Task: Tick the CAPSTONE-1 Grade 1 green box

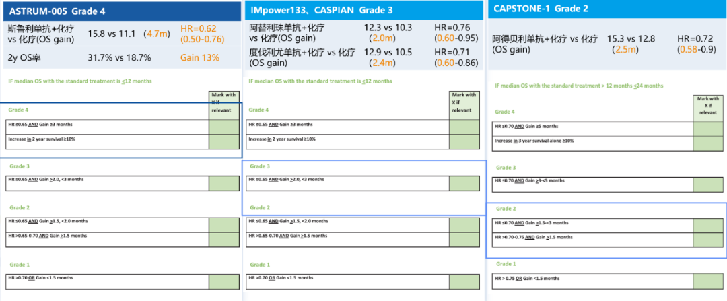Action: pos(709,281)
